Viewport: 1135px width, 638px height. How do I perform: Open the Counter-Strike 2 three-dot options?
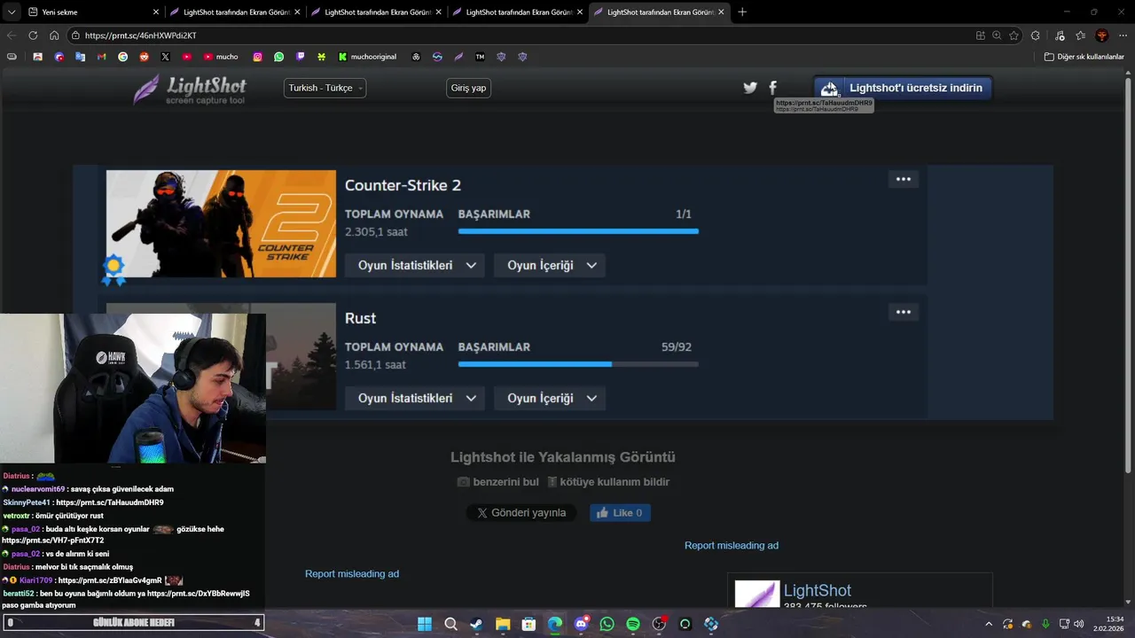click(x=903, y=179)
